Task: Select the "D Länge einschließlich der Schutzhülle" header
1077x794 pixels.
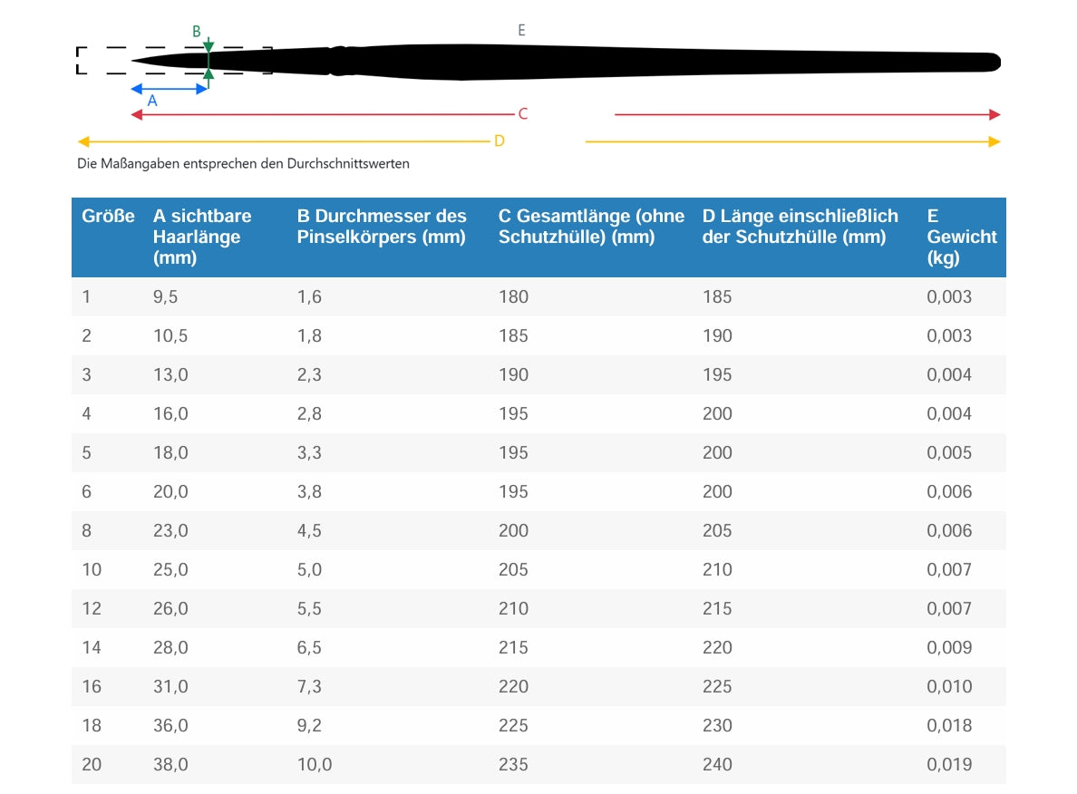Action: [800, 227]
